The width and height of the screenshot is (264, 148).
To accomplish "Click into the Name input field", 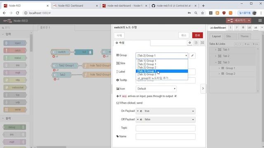I will 165,136.
